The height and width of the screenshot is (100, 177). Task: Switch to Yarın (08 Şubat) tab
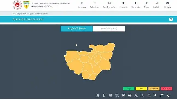(x=109, y=29)
